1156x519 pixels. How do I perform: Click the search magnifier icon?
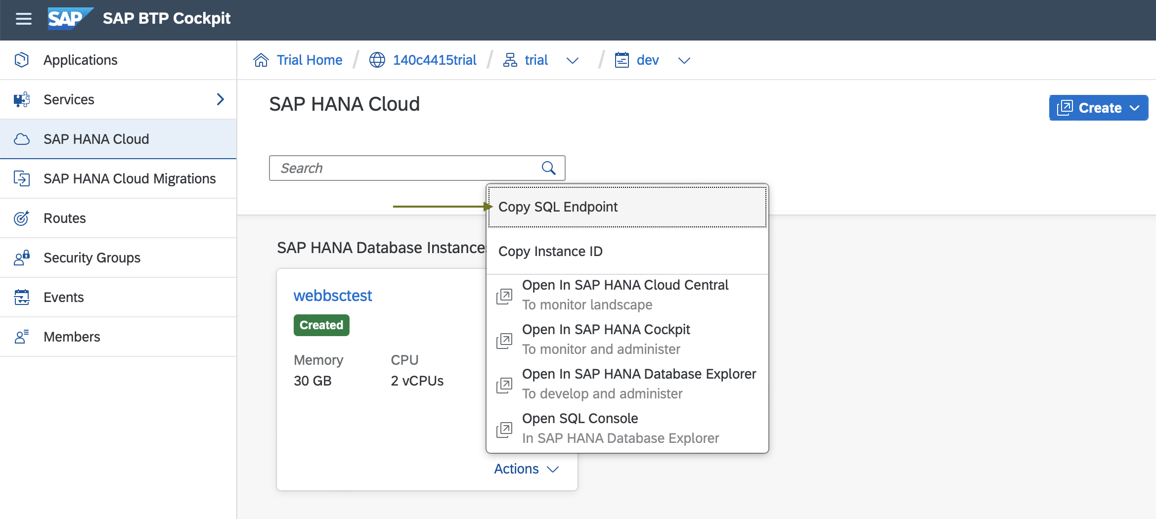coord(548,168)
